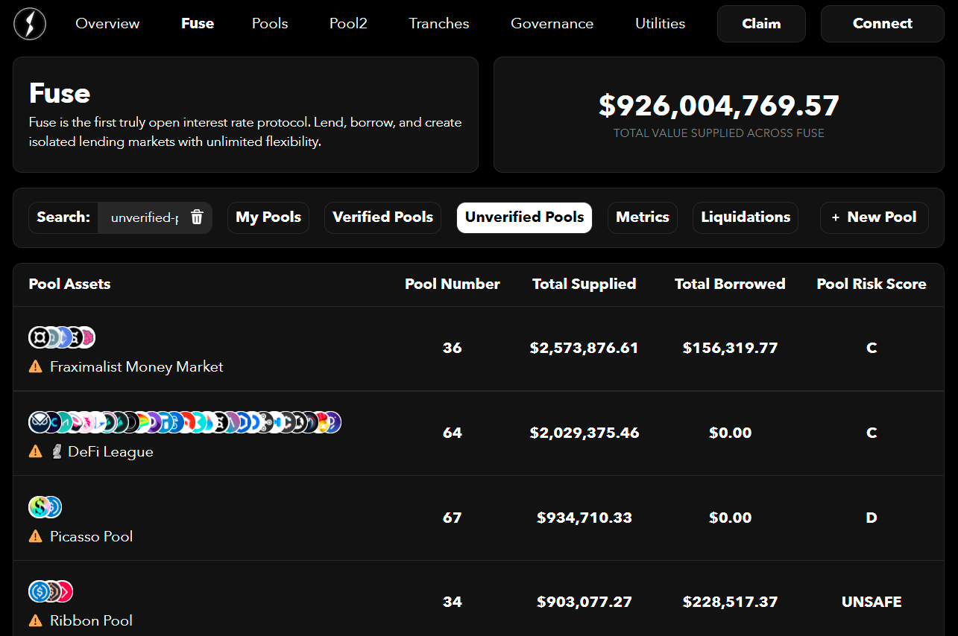Image resolution: width=958 pixels, height=636 pixels.
Task: Select the Unverified Pools filter
Action: click(524, 217)
